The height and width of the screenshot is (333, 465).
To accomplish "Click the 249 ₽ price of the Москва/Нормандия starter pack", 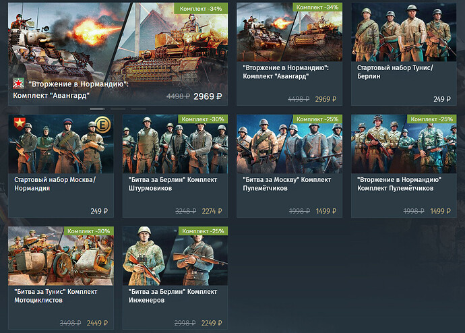I will 99,211.
